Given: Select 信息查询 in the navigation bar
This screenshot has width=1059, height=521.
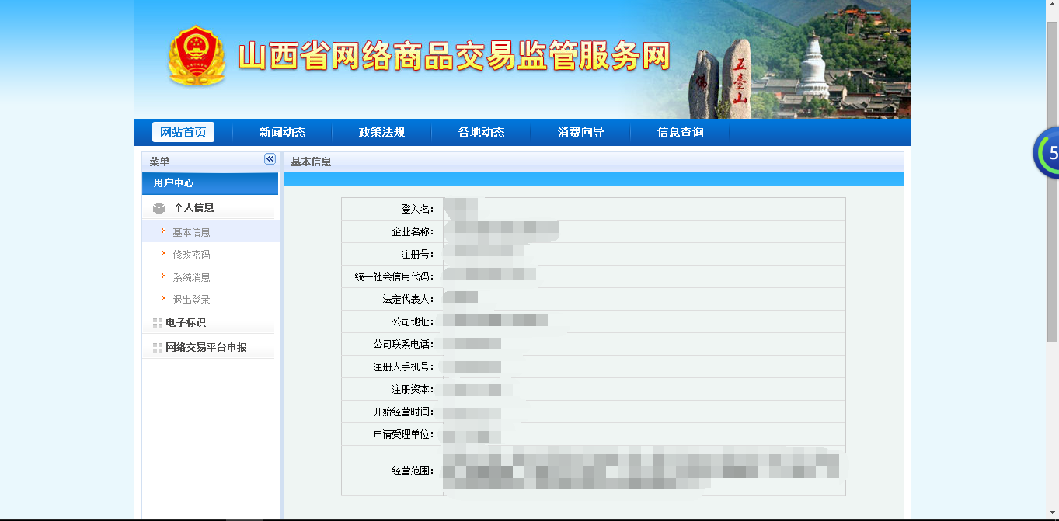Looking at the screenshot, I should pyautogui.click(x=680, y=133).
